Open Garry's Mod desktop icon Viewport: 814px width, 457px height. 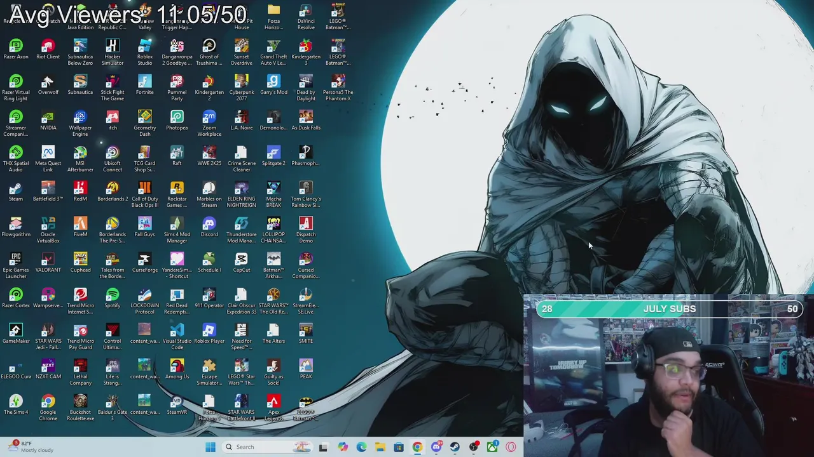click(x=273, y=85)
